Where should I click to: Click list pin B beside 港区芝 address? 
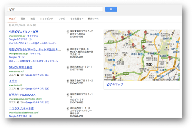(x=68, y=50)
